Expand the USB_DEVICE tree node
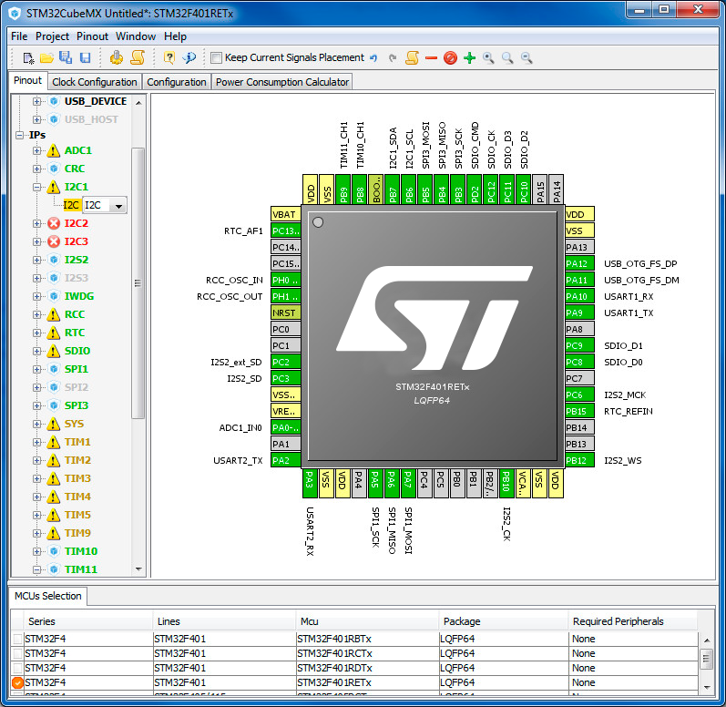 pyautogui.click(x=37, y=101)
